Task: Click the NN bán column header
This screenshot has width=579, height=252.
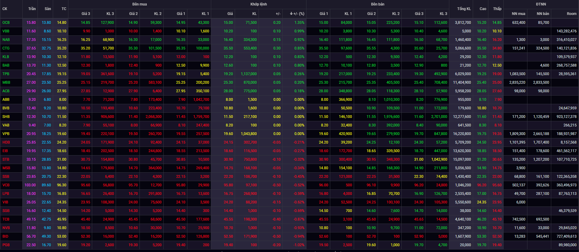Action: pos(543,14)
